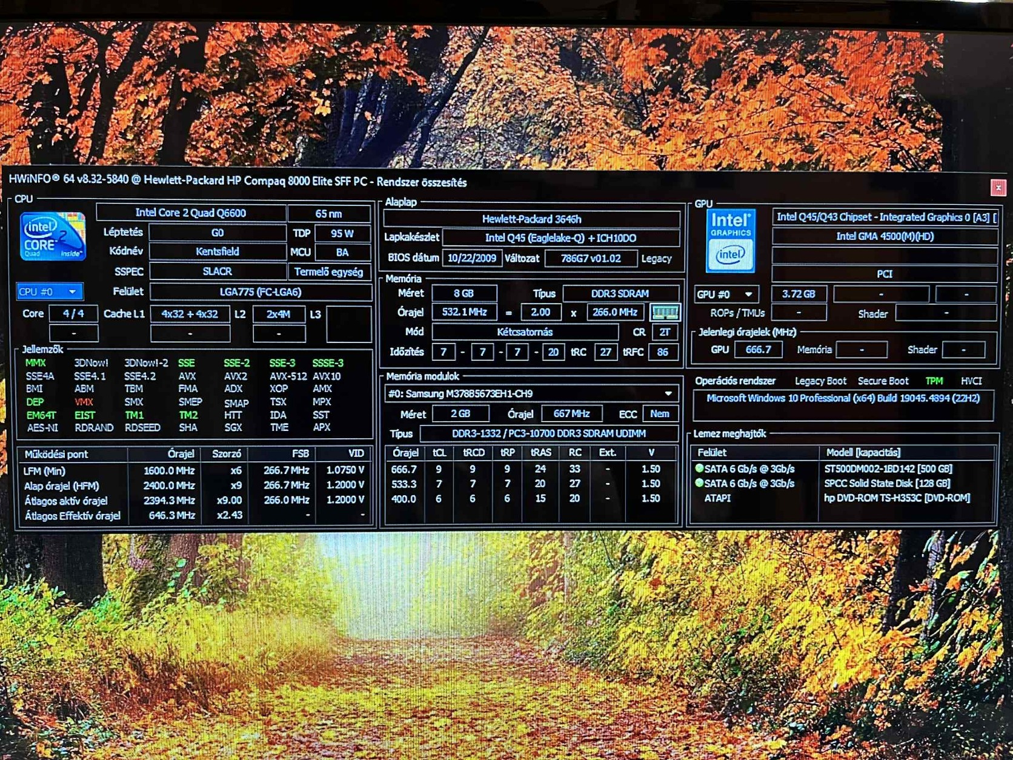Select the "786G7 v01.02" BIOS version
Screen dimensions: 1013x760
click(x=591, y=258)
